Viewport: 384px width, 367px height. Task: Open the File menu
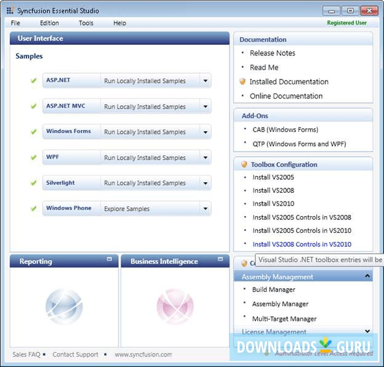15,23
